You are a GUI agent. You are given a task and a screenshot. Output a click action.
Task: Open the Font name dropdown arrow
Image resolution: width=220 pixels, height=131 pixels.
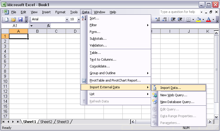(x=67, y=19)
